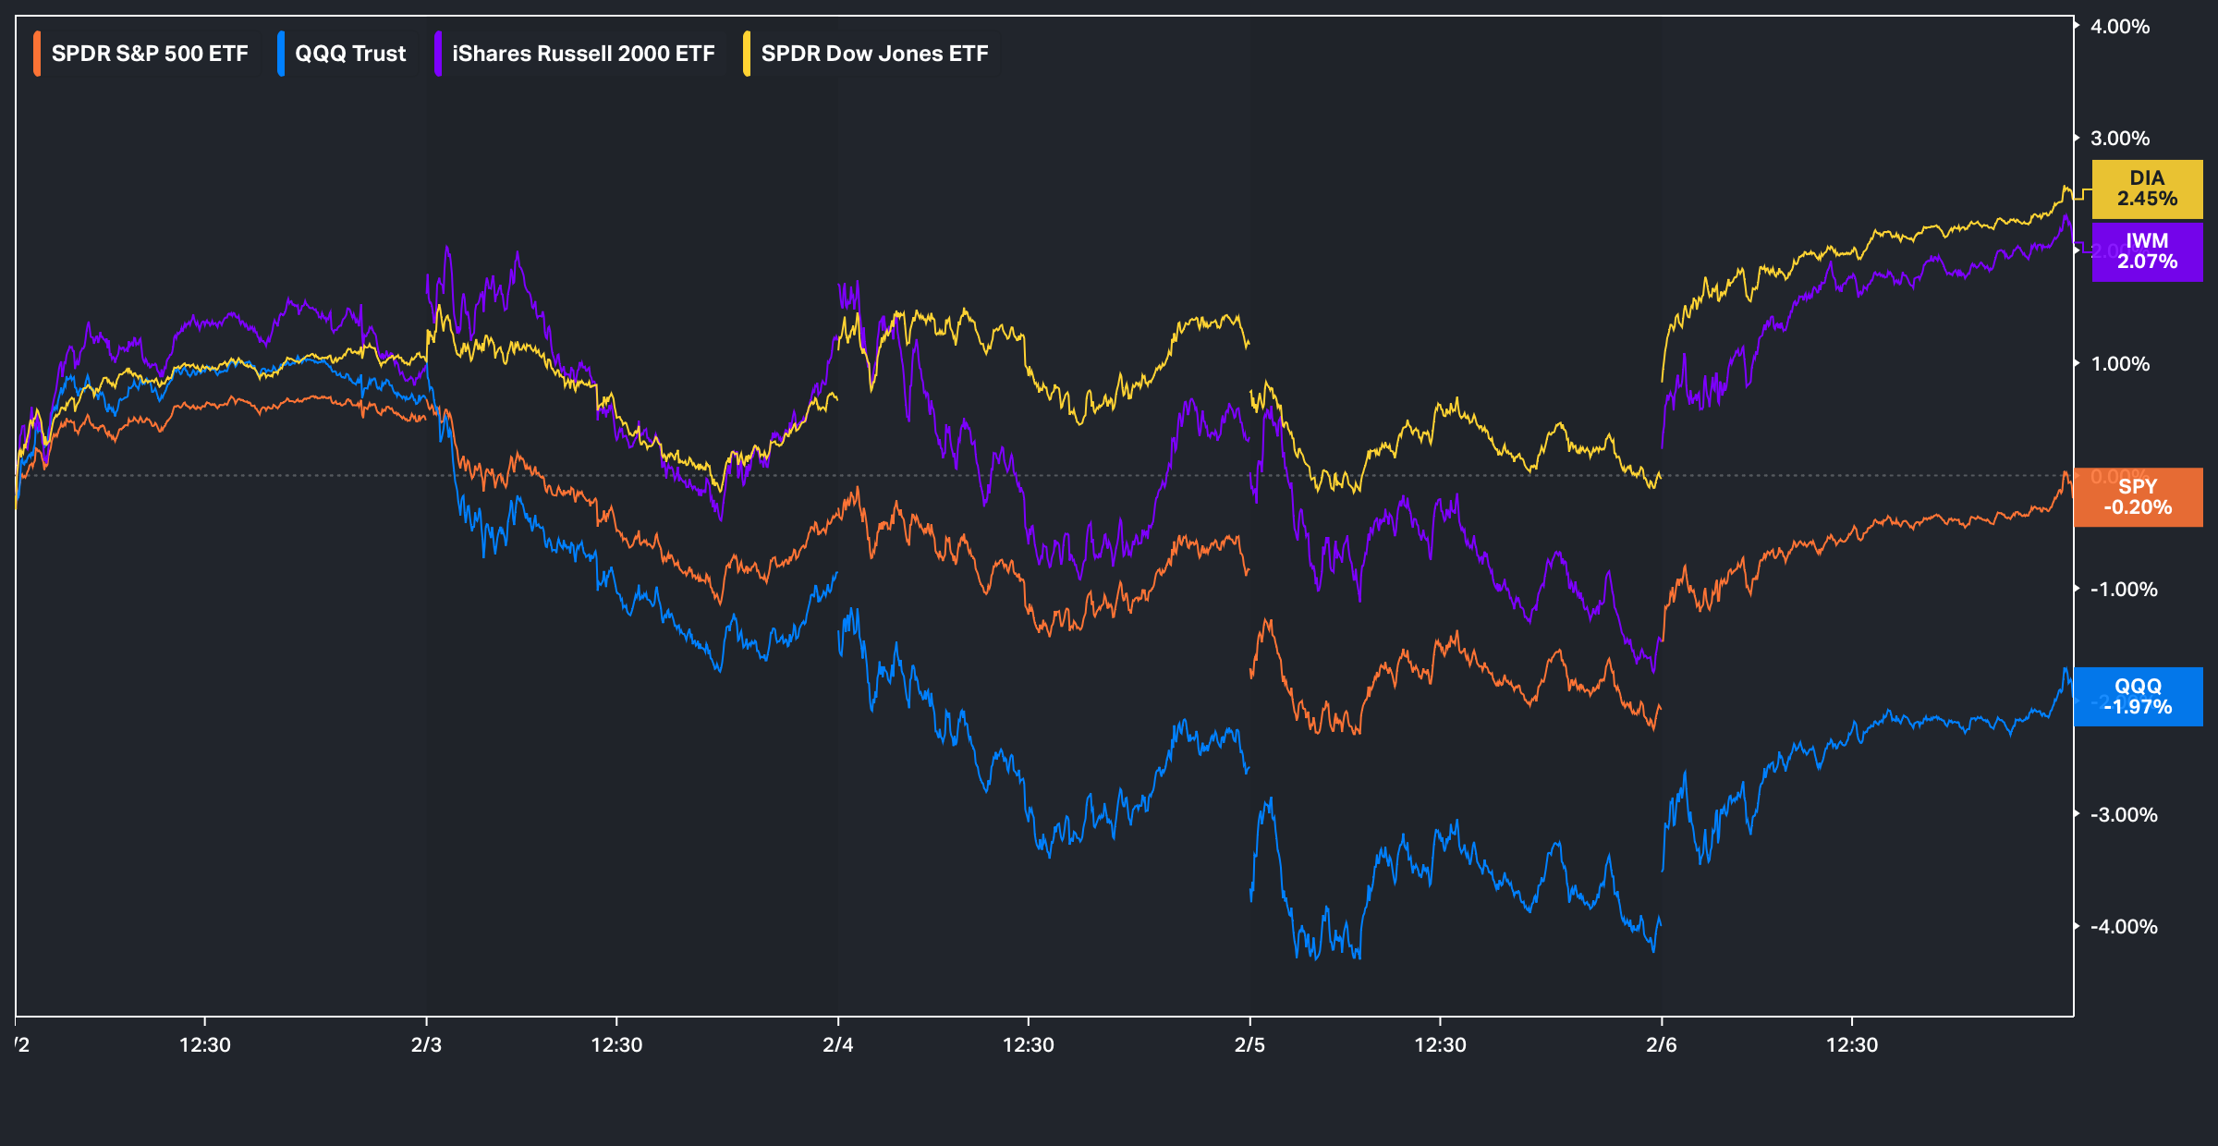Click the 4.00% y-axis label

2120,27
